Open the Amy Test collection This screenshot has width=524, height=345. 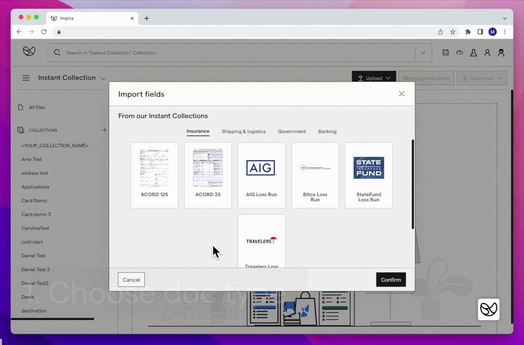(x=31, y=159)
